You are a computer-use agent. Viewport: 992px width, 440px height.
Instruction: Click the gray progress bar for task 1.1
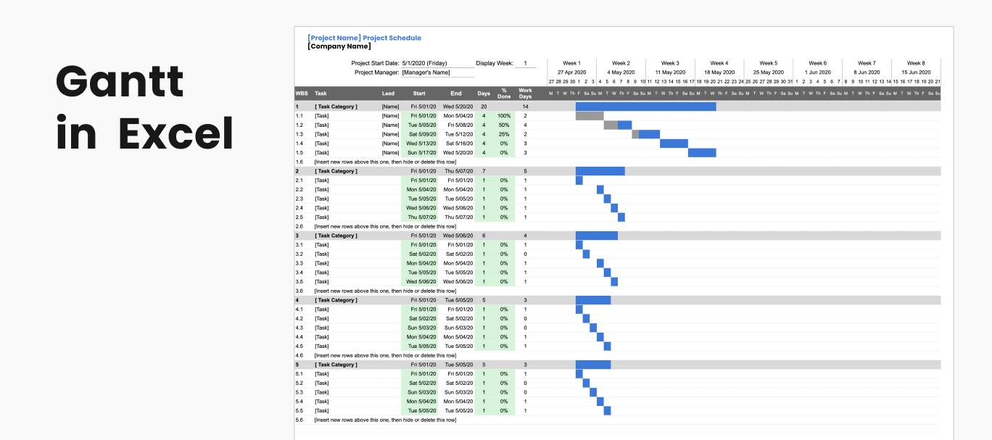pos(590,116)
